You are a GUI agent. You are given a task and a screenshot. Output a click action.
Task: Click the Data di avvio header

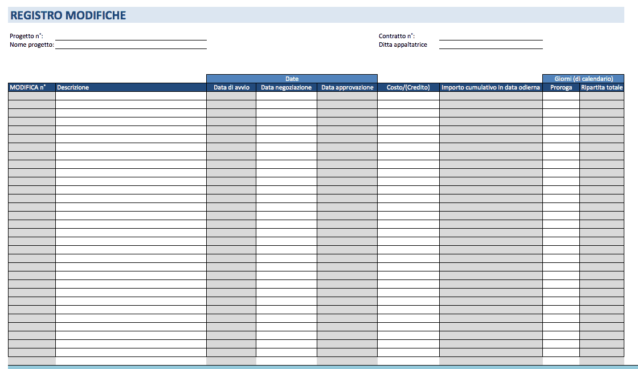point(231,87)
